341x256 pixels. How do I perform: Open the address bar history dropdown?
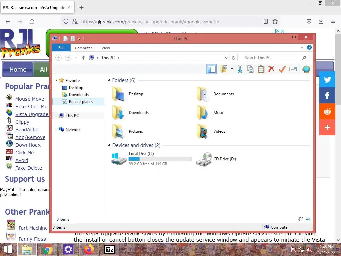(226, 58)
